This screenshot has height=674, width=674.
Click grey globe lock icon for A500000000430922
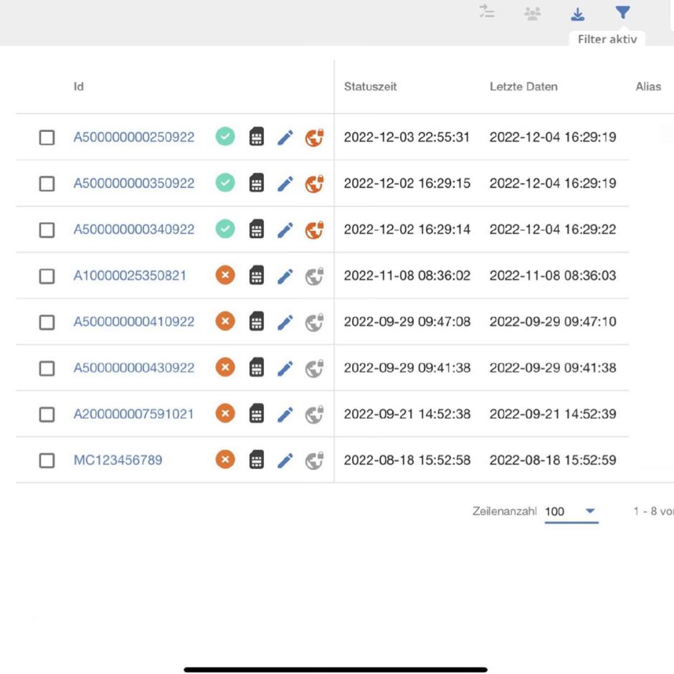(314, 368)
